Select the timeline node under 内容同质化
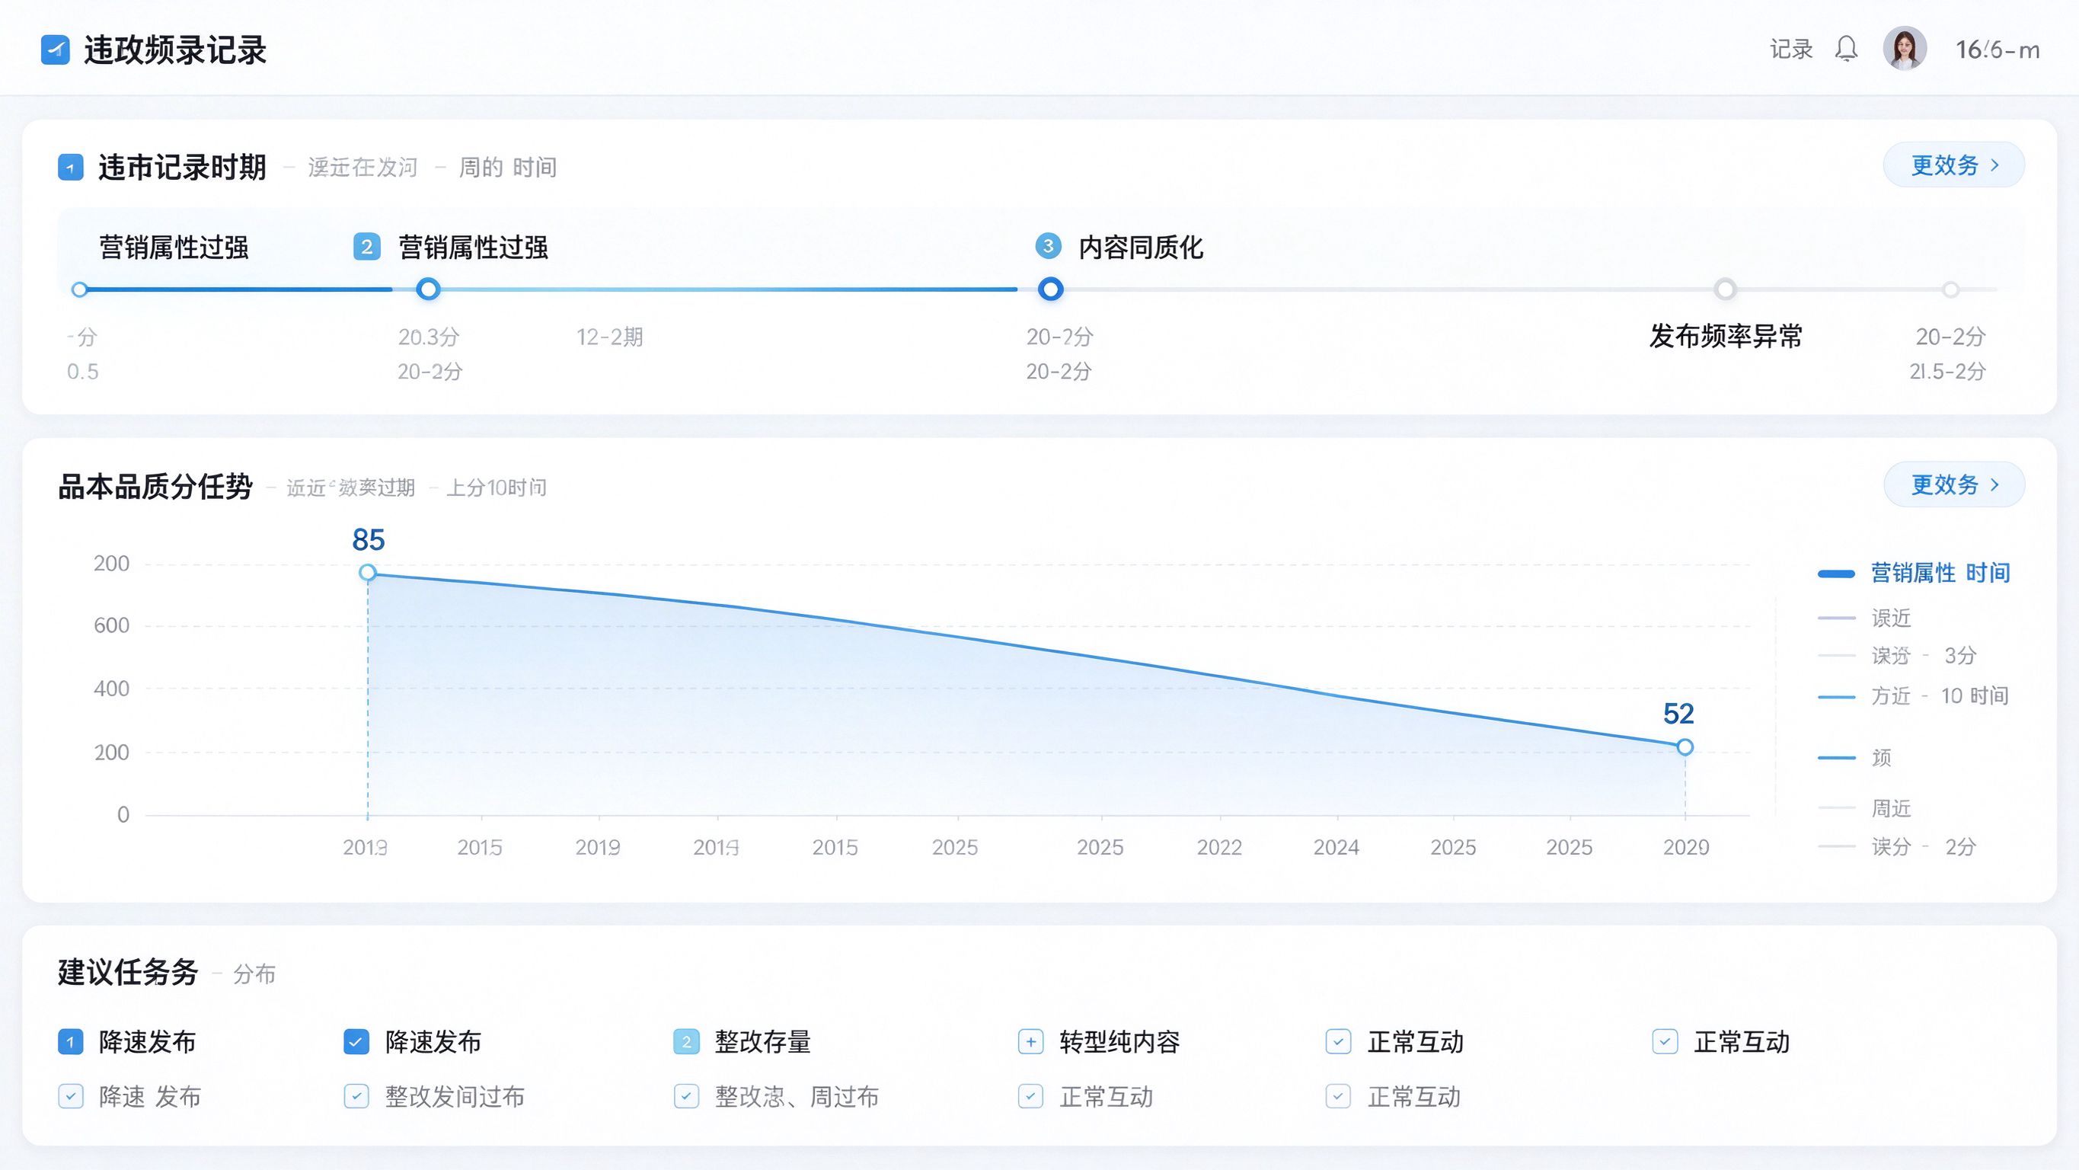Image resolution: width=2079 pixels, height=1170 pixels. pyautogui.click(x=1050, y=289)
